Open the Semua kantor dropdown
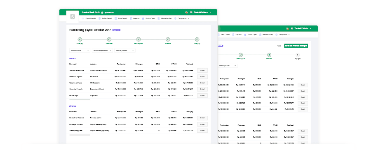The image size is (376, 150). (80, 51)
